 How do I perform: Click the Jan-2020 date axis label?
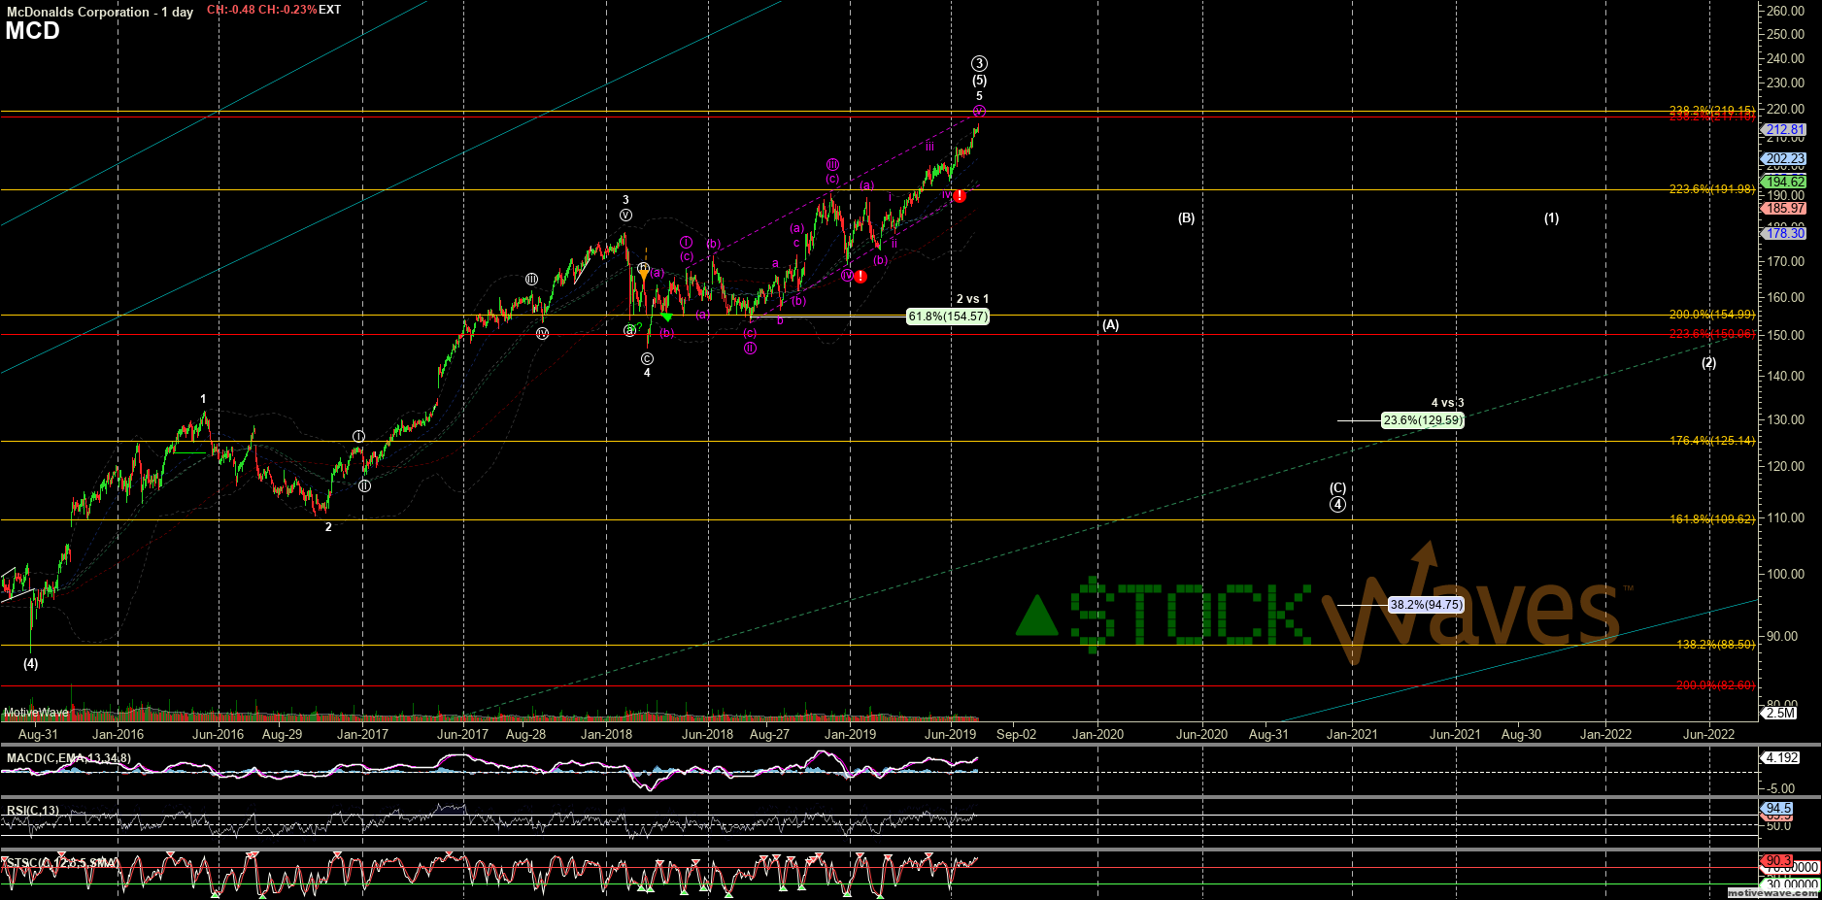[x=1097, y=734]
